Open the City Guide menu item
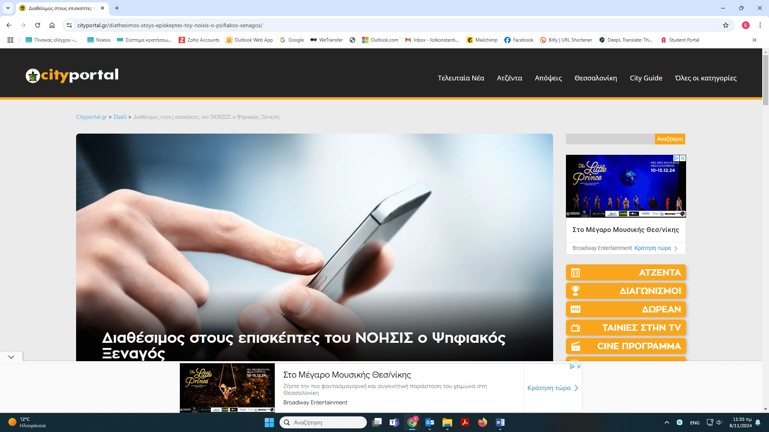 646,78
